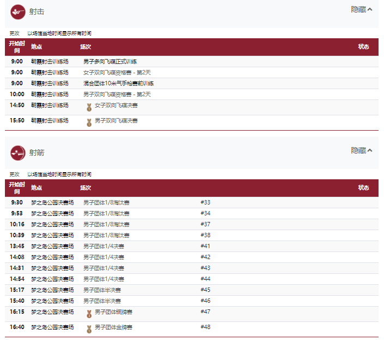Click 开始时间 header in shooting table
This screenshot has width=384, height=340.
[x=17, y=47]
